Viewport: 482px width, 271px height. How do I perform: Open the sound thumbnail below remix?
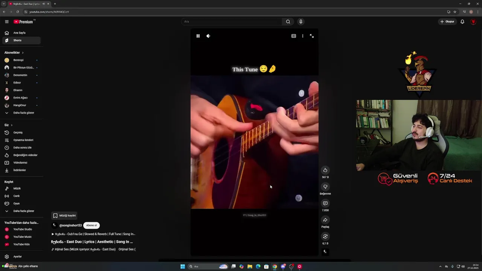click(x=325, y=252)
